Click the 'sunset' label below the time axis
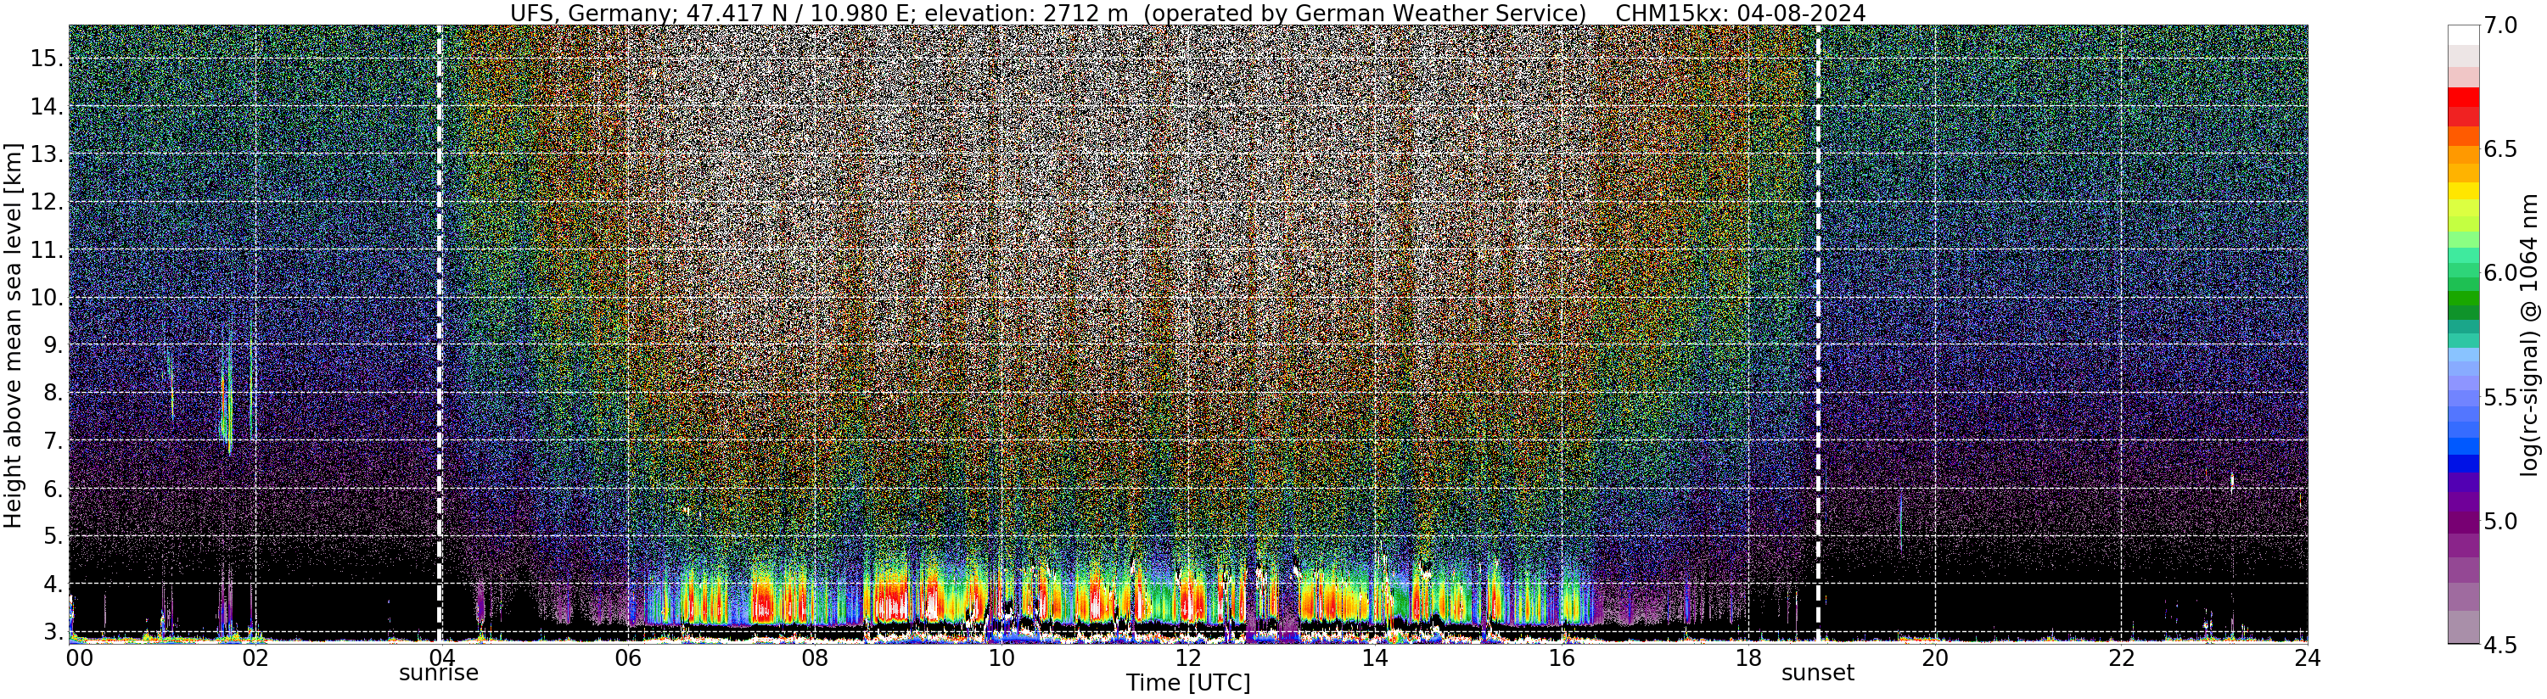Screen dimensions: 2547x699 click(1817, 674)
